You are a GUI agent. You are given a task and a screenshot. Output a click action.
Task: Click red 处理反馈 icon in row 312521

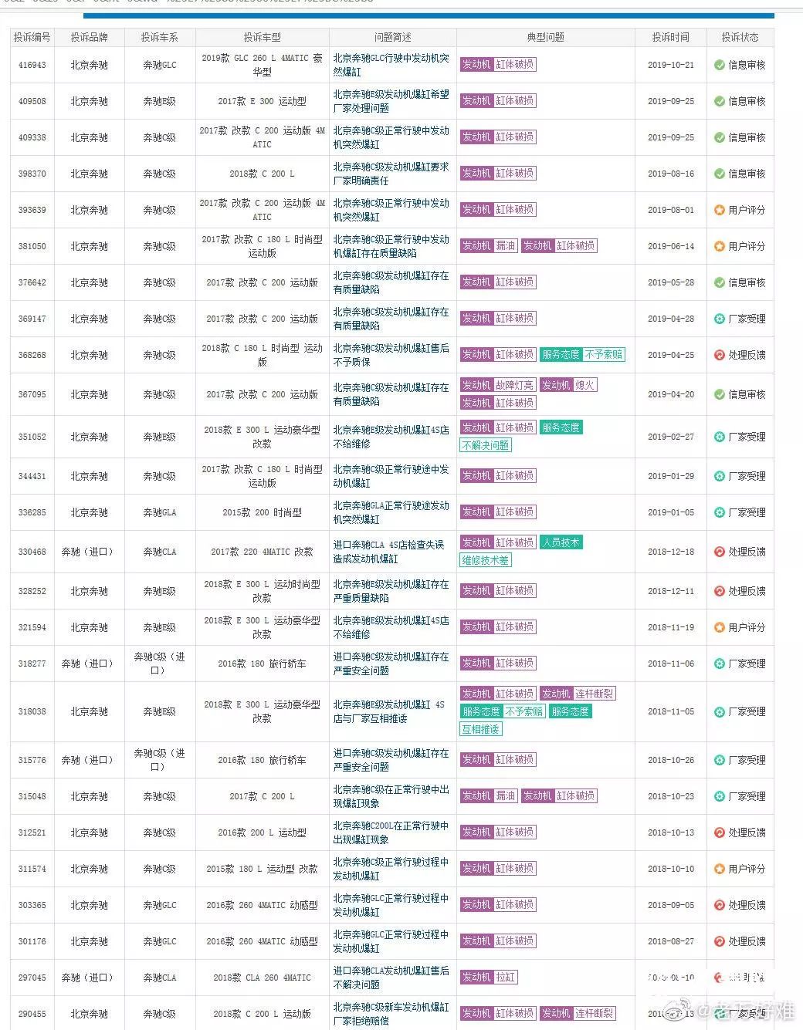pos(719,832)
